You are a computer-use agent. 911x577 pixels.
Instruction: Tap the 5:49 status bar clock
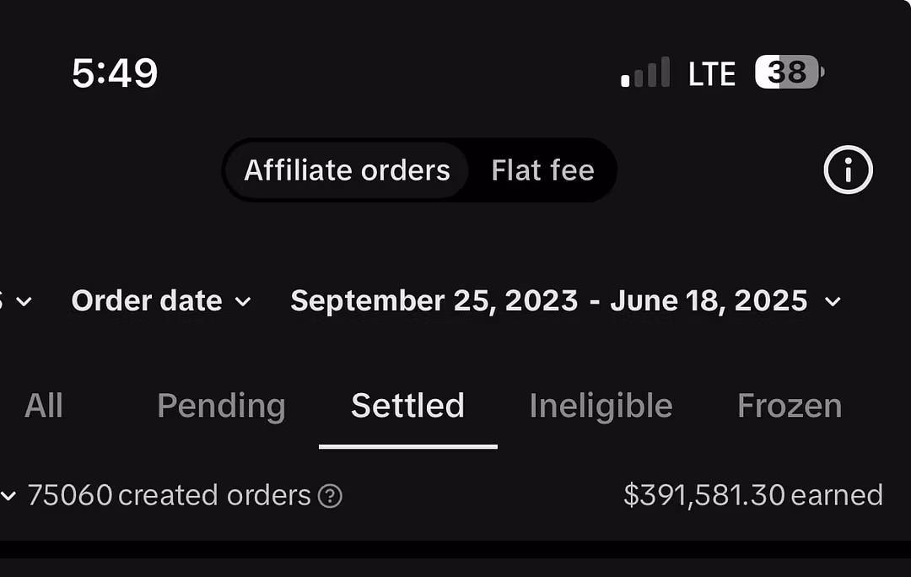[115, 74]
